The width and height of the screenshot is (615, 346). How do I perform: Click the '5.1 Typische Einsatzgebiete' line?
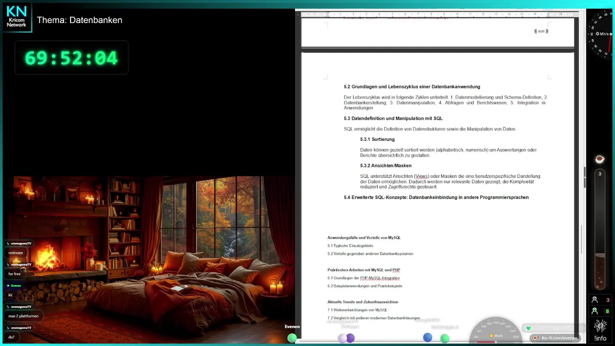click(x=350, y=246)
